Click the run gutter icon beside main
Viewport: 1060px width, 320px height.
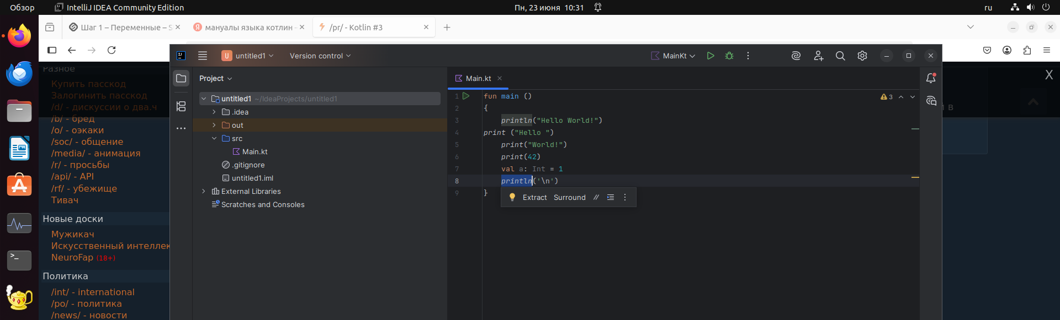466,96
